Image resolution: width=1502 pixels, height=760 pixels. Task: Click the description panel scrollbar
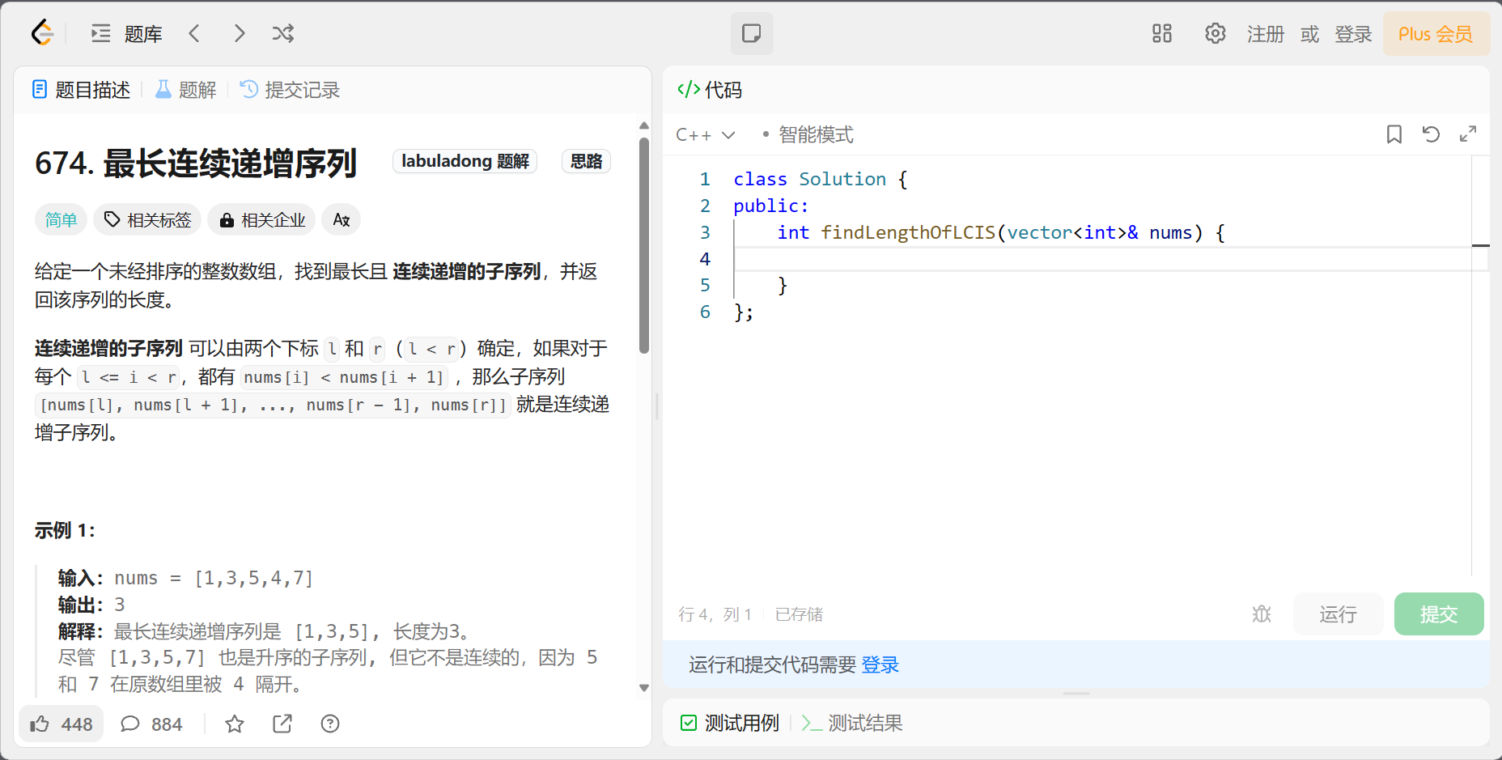644,245
